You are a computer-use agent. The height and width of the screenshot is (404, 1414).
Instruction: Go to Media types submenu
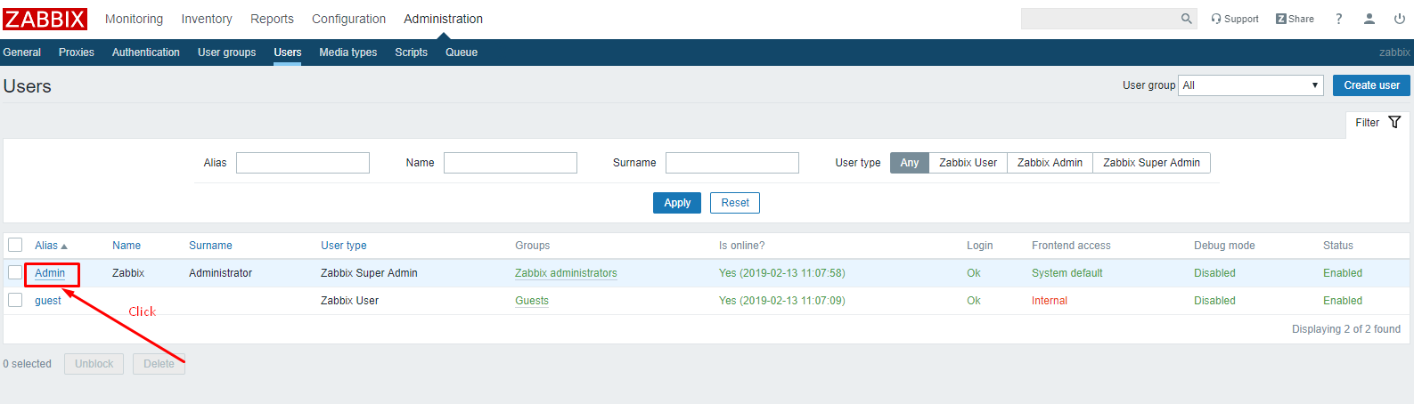[x=348, y=53]
